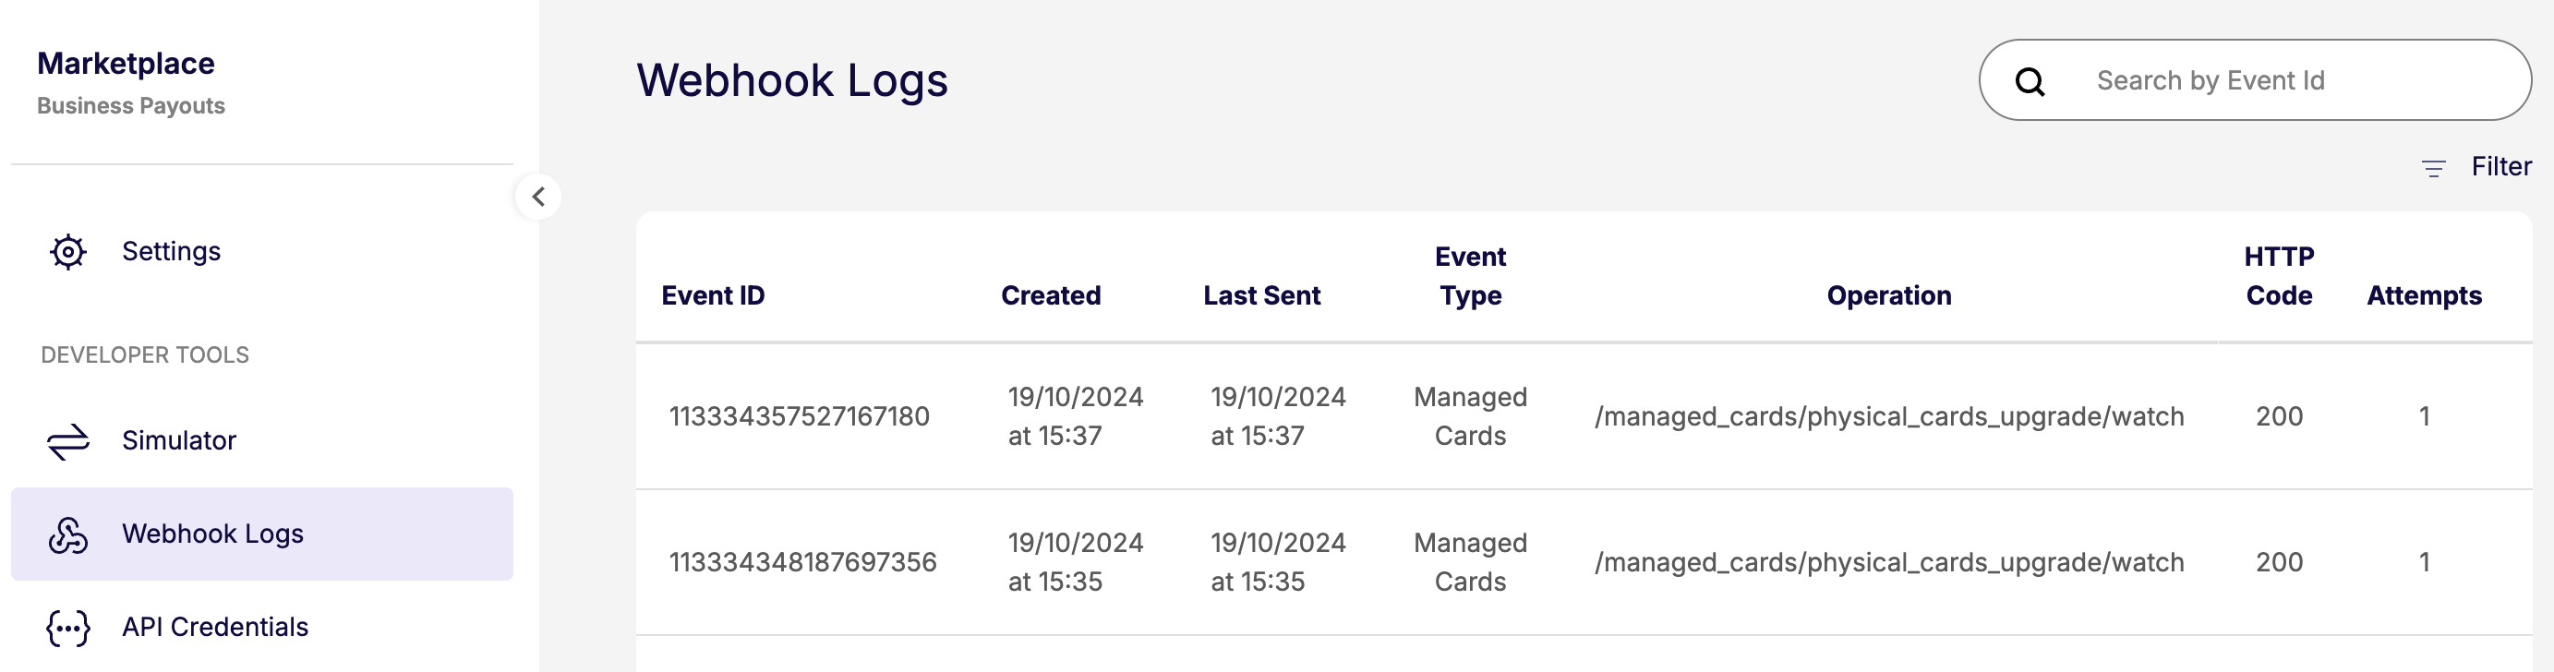Sort by the Created column header
Screen dimensions: 2554x672
coord(1050,295)
